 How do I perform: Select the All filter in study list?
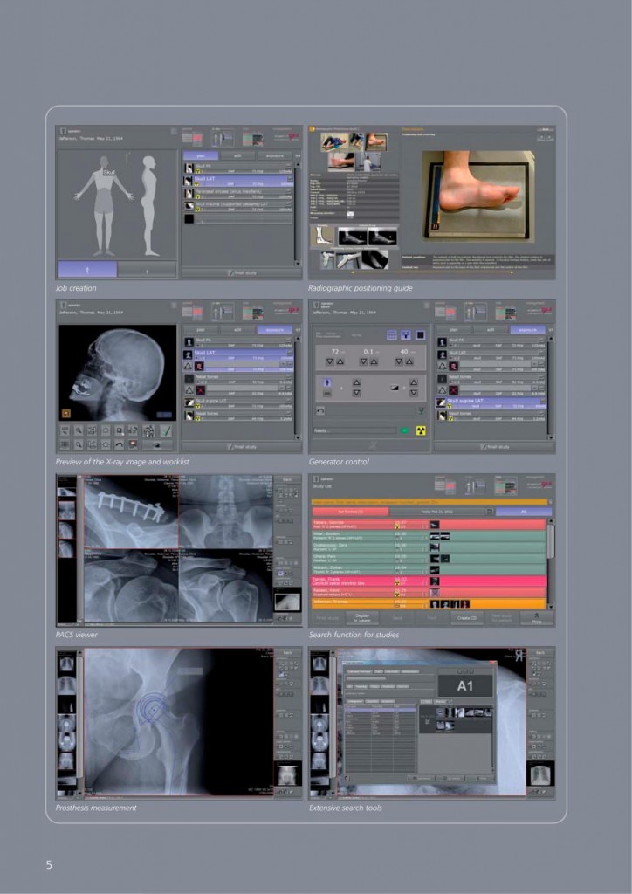coord(523,512)
